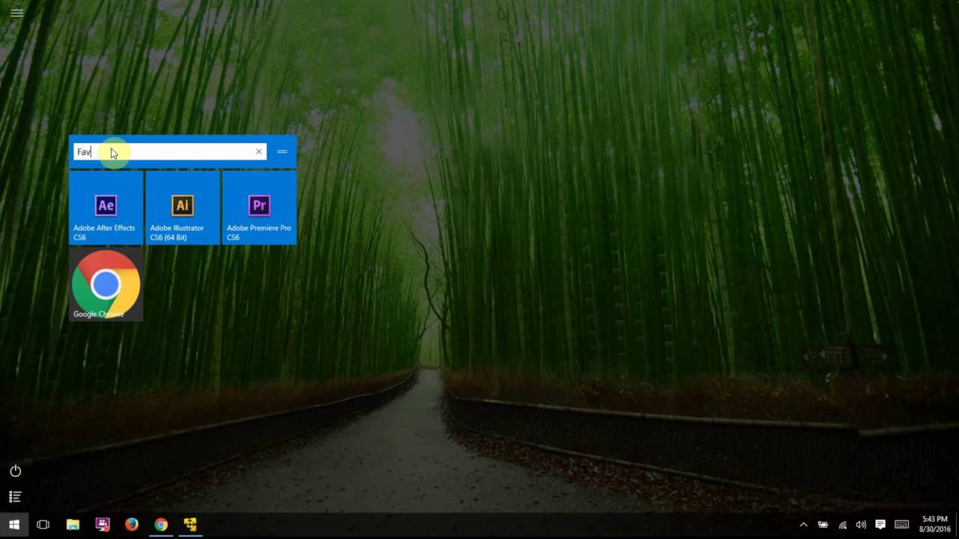Show hidden system tray icons
Image resolution: width=959 pixels, height=539 pixels.
(x=803, y=525)
